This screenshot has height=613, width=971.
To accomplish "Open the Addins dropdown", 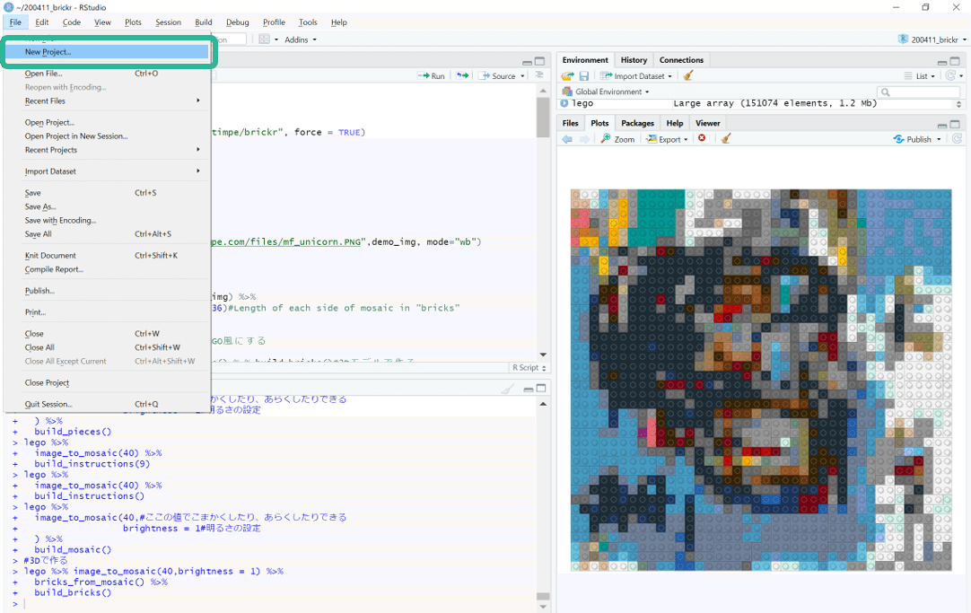I will [301, 39].
